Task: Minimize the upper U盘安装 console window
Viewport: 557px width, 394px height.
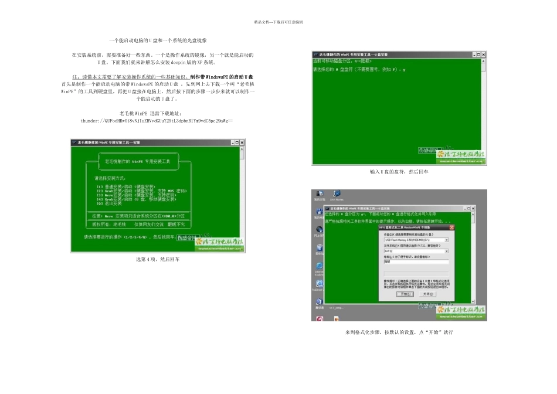Action: click(x=474, y=55)
